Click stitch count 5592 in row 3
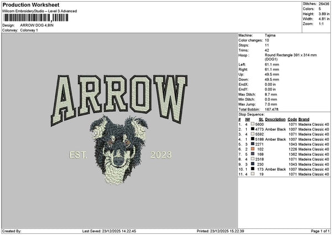This screenshot has height=235, width=332. pos(260,134)
